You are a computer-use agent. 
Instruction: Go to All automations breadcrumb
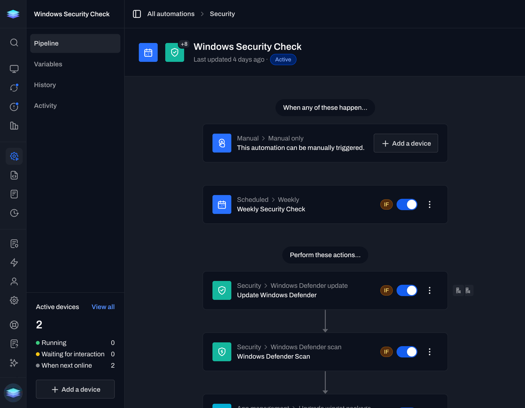[x=171, y=14]
